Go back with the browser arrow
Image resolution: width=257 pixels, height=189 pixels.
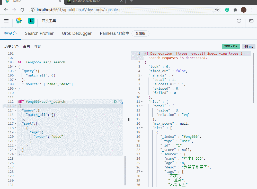click(x=6, y=10)
